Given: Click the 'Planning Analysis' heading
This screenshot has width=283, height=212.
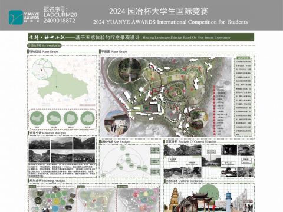Looking at the screenshot, I should pos(47,181).
